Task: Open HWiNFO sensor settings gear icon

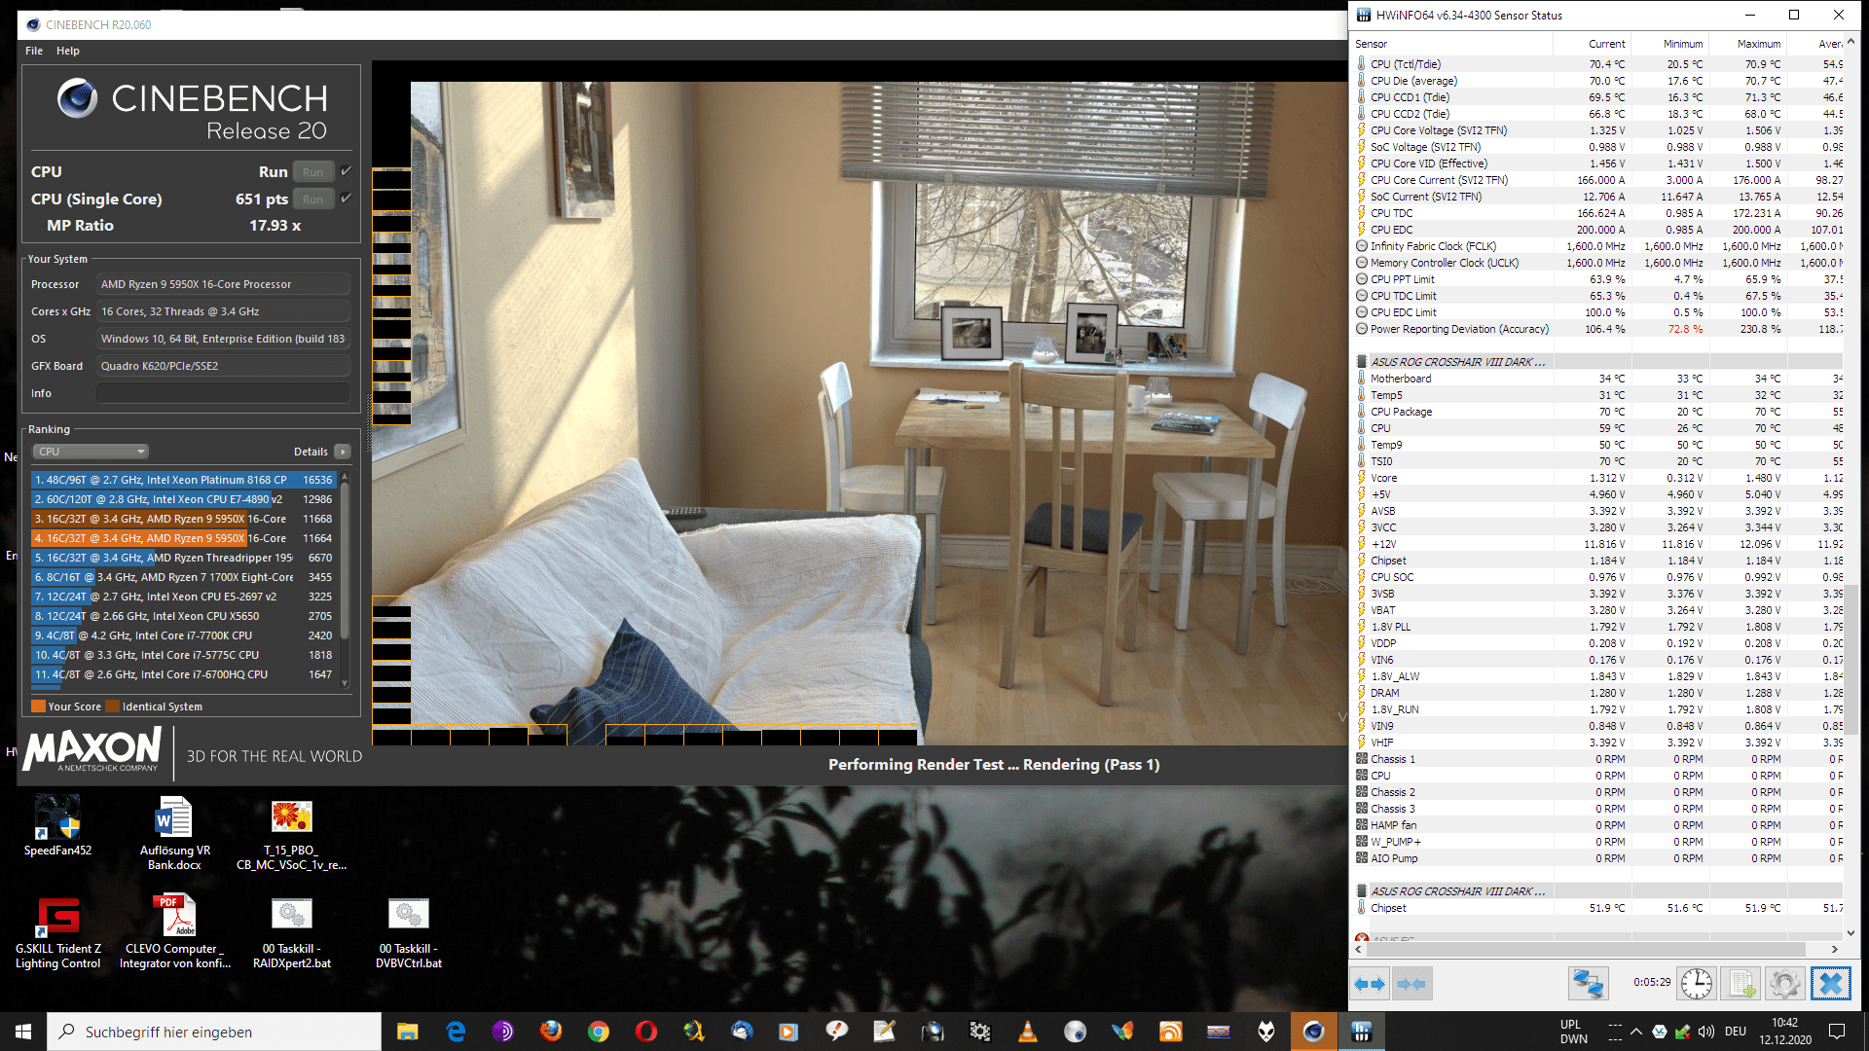Action: tap(1785, 985)
